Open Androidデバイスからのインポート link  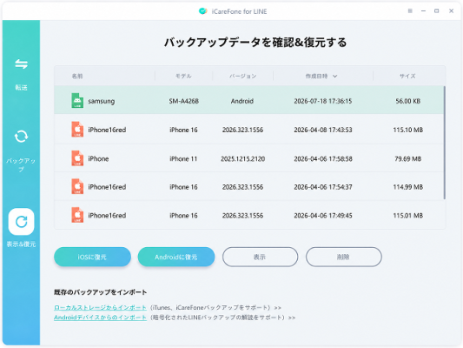click(x=100, y=318)
